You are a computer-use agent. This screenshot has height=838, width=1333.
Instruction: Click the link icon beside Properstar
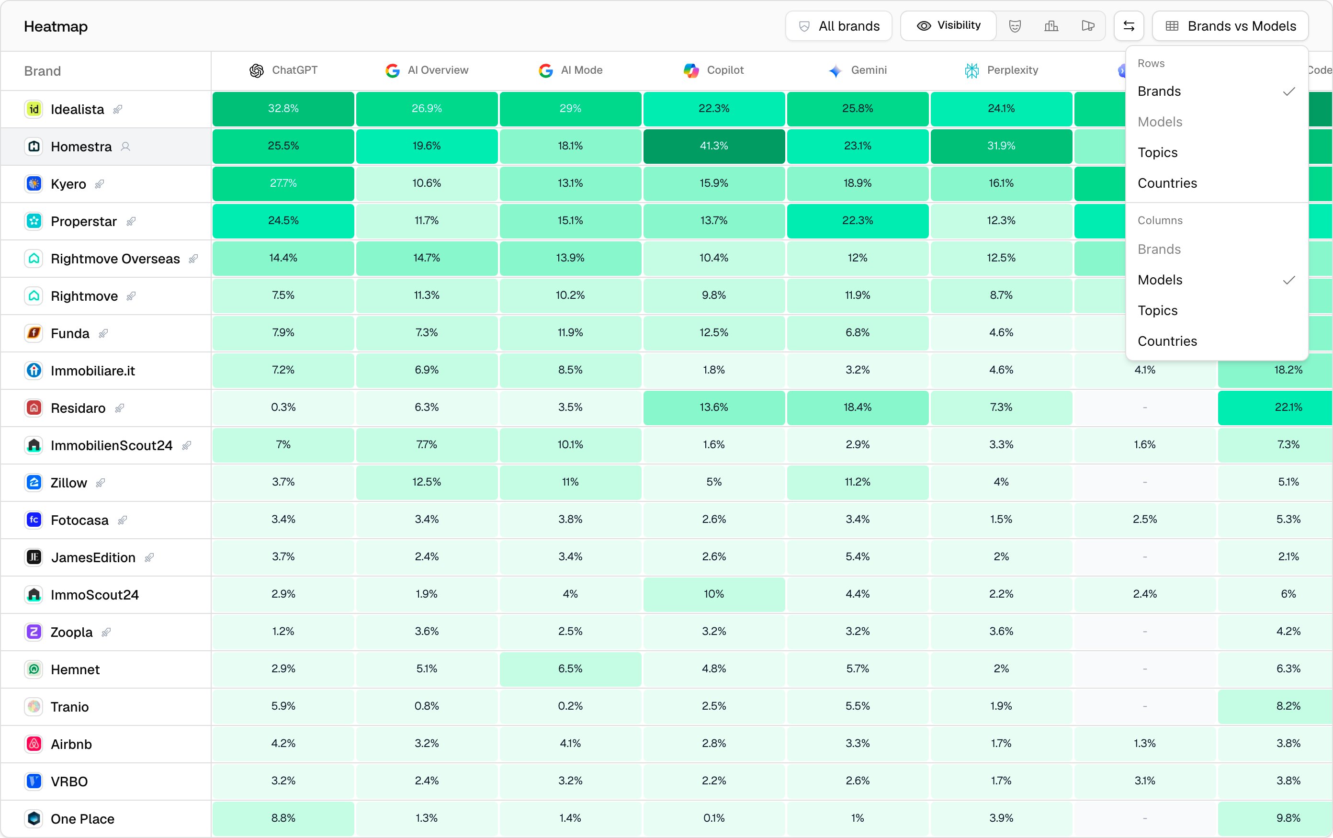pos(131,221)
